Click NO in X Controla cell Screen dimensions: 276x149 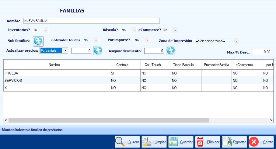tap(125, 88)
